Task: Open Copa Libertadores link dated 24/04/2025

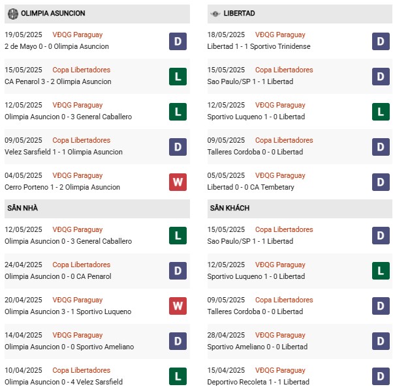Action: coord(81,265)
